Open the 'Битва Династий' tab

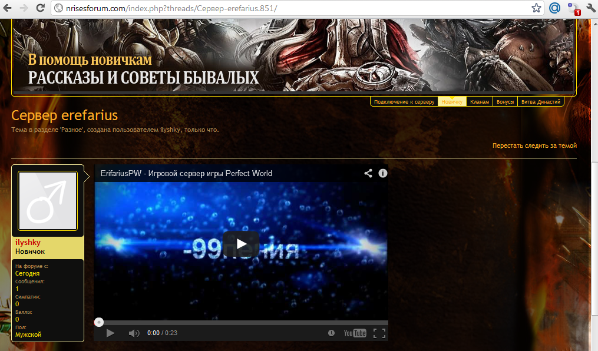coord(541,102)
